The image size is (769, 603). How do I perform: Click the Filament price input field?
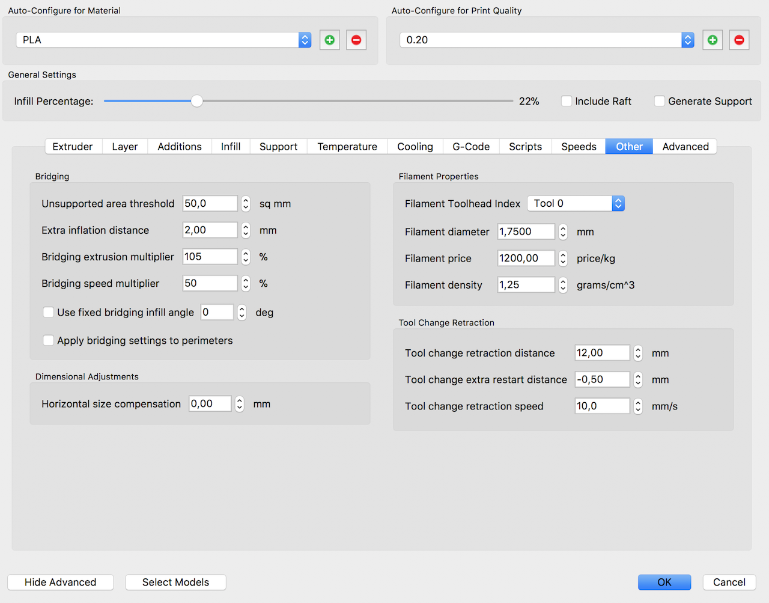point(526,259)
